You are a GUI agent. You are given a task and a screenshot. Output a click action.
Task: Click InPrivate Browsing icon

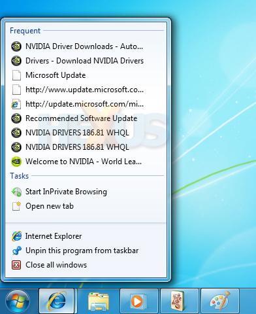coord(16,192)
